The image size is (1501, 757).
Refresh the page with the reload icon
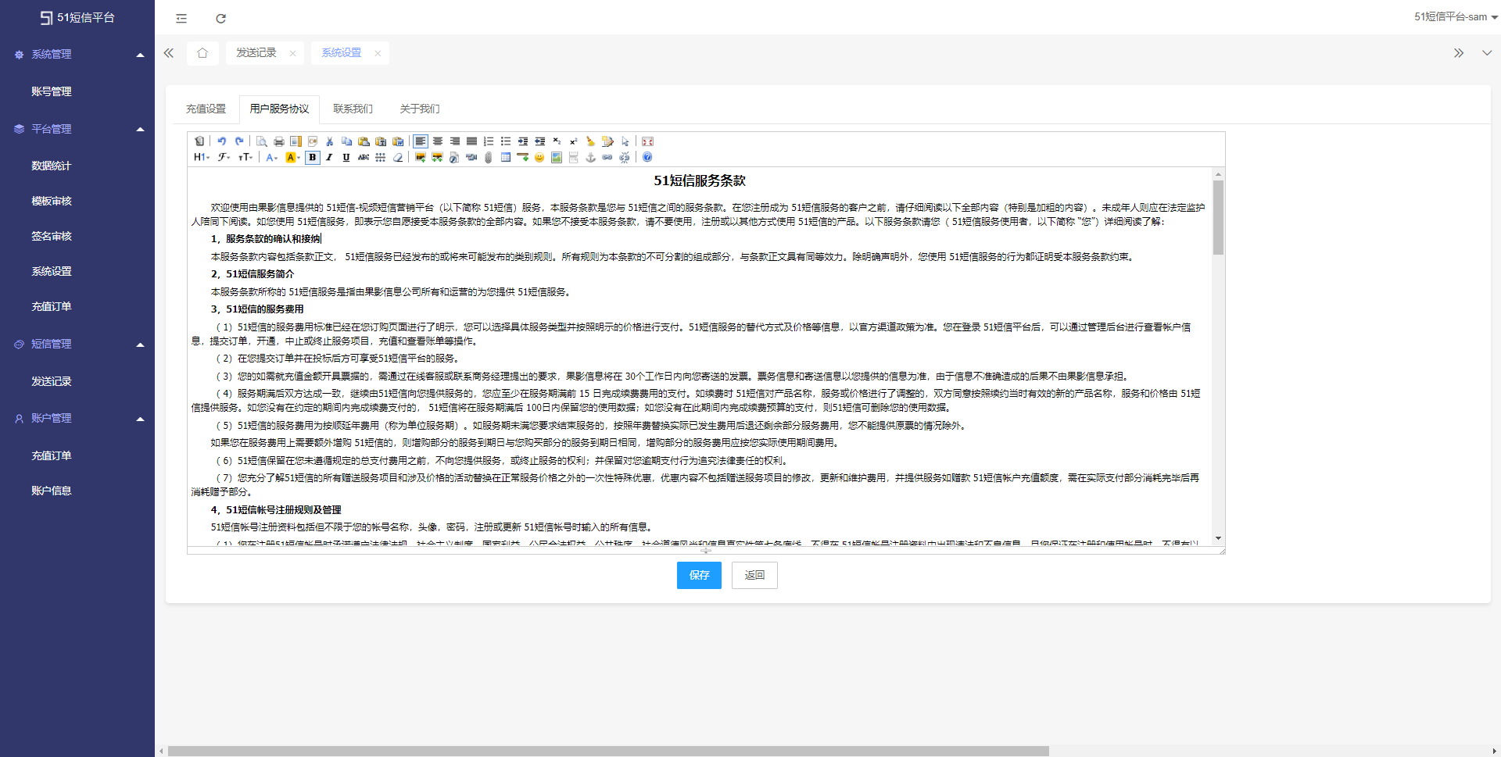coord(221,18)
